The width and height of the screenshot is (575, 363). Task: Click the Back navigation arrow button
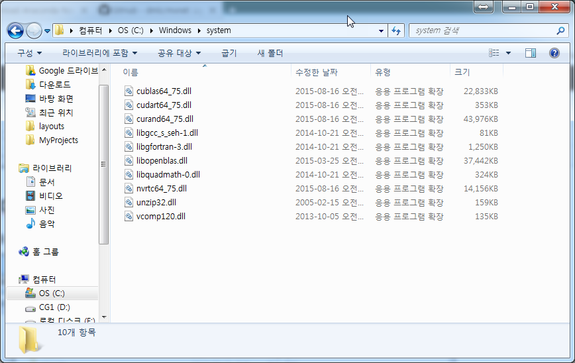coord(15,30)
